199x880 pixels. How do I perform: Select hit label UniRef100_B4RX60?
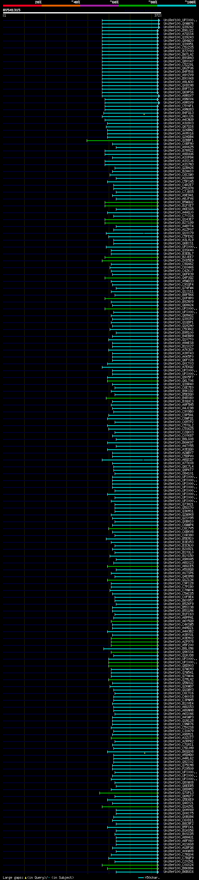178,398
